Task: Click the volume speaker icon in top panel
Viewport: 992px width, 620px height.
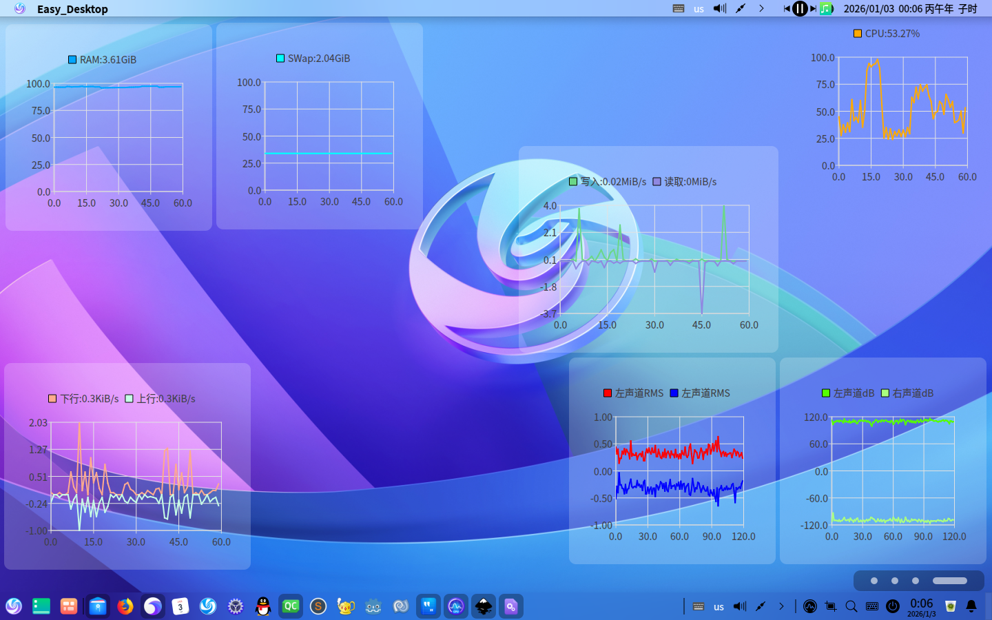Action: coord(720,9)
